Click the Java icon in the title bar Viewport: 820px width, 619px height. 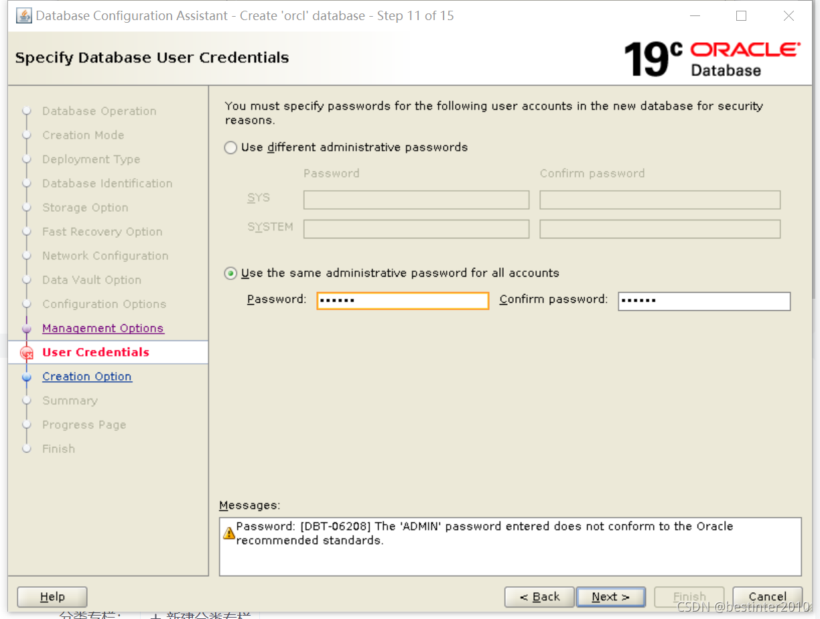pyautogui.click(x=23, y=15)
